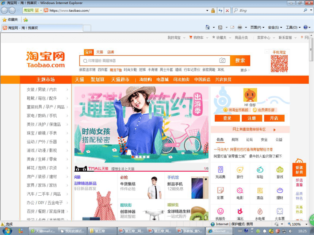Click the 购物车 shopping cart icon
Viewport: 314px width, 235px height.
point(191,37)
